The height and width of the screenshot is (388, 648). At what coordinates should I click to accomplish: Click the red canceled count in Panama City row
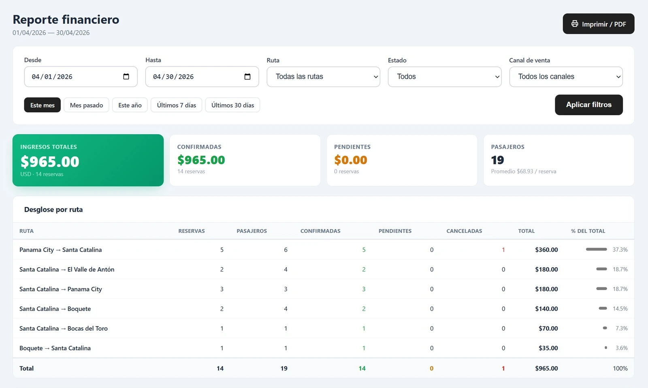503,250
